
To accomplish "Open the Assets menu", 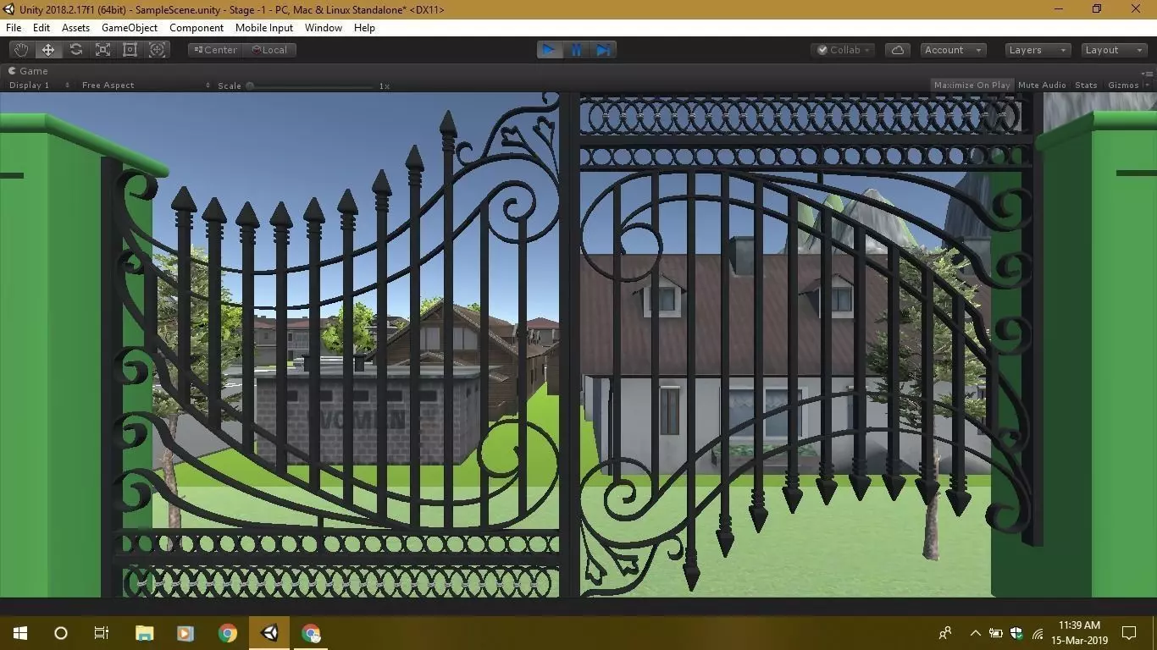I will 75,28.
